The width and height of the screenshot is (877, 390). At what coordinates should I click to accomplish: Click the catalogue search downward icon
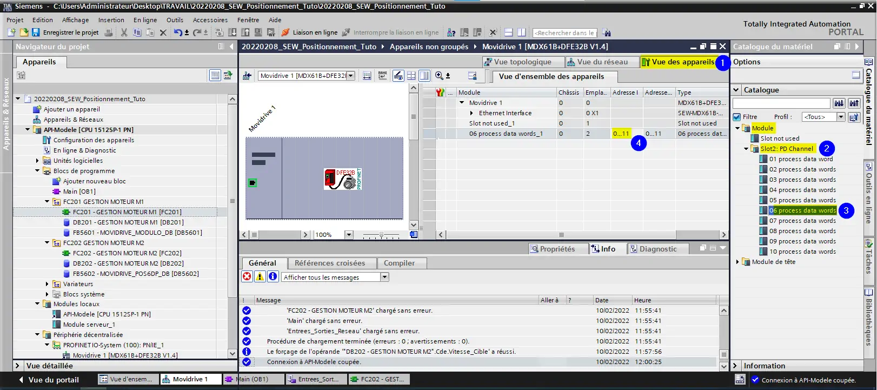pos(839,103)
